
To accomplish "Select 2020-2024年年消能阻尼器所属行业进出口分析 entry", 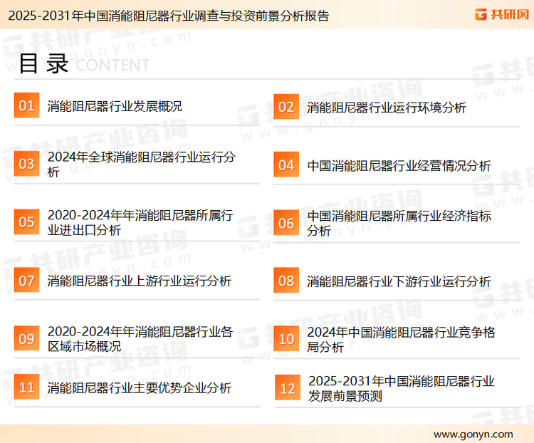I will coord(140,222).
